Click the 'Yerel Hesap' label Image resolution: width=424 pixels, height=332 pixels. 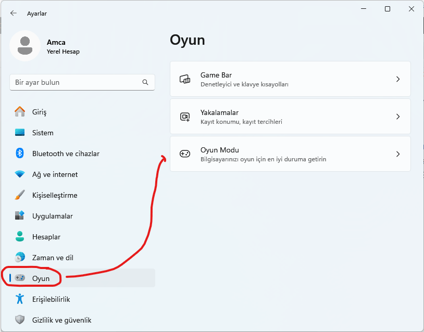tap(63, 52)
